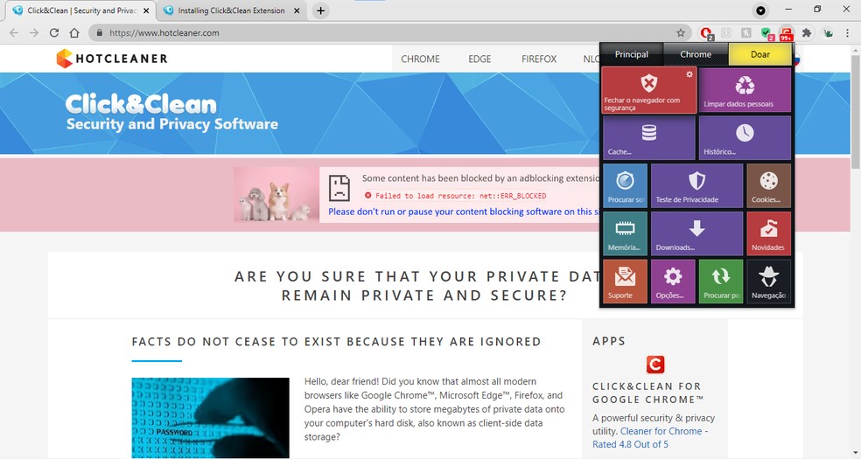Viewport: 861px width, 459px height.
Task: Click the FIREFOX site menu item
Action: click(539, 59)
